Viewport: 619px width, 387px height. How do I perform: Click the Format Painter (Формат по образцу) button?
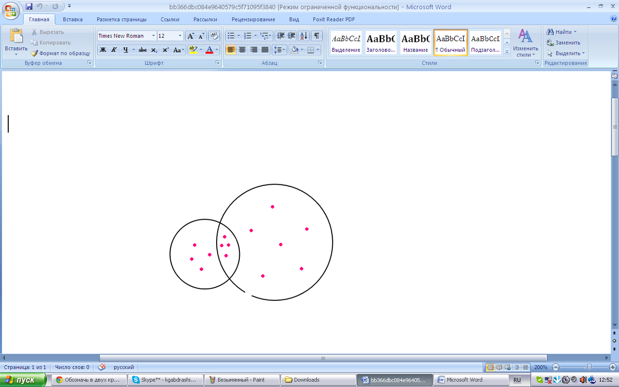tap(60, 53)
